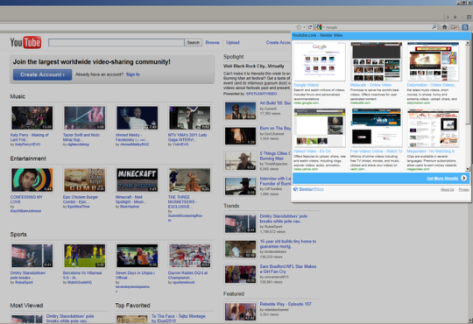
Task: Click the tab groups grid icon
Action: tap(469, 18)
